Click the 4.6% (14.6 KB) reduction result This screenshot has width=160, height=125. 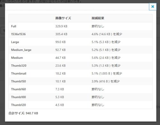pyautogui.click(x=107, y=34)
